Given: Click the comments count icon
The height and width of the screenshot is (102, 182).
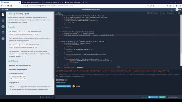Looking at the screenshot, I should click(x=47, y=97).
